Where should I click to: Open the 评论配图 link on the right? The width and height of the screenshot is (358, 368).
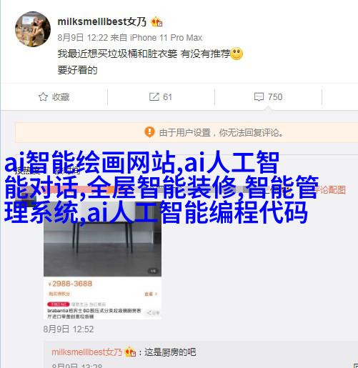coord(330,190)
